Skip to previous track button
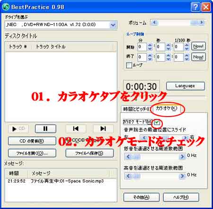This screenshot has width=213, height=209. (76, 129)
